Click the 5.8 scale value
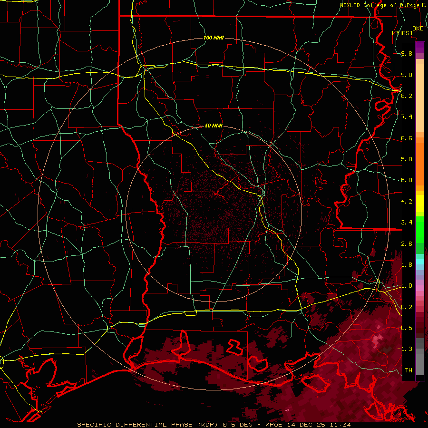 pyautogui.click(x=407, y=159)
